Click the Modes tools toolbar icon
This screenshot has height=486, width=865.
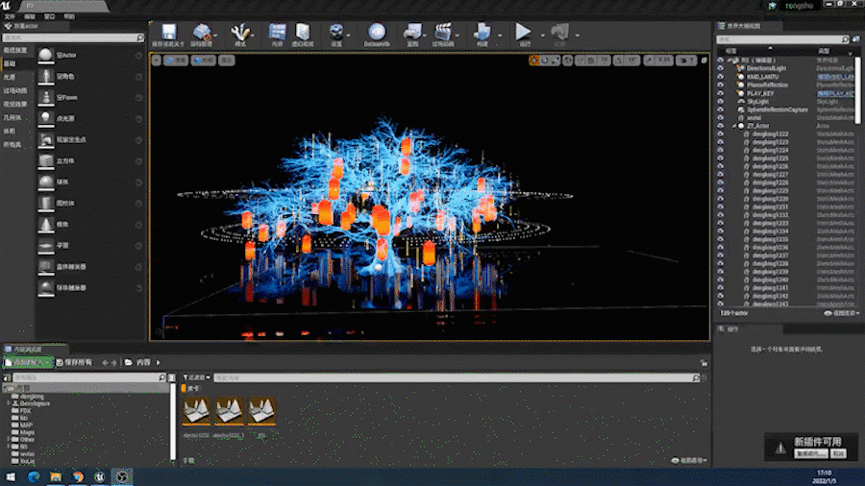[240, 32]
